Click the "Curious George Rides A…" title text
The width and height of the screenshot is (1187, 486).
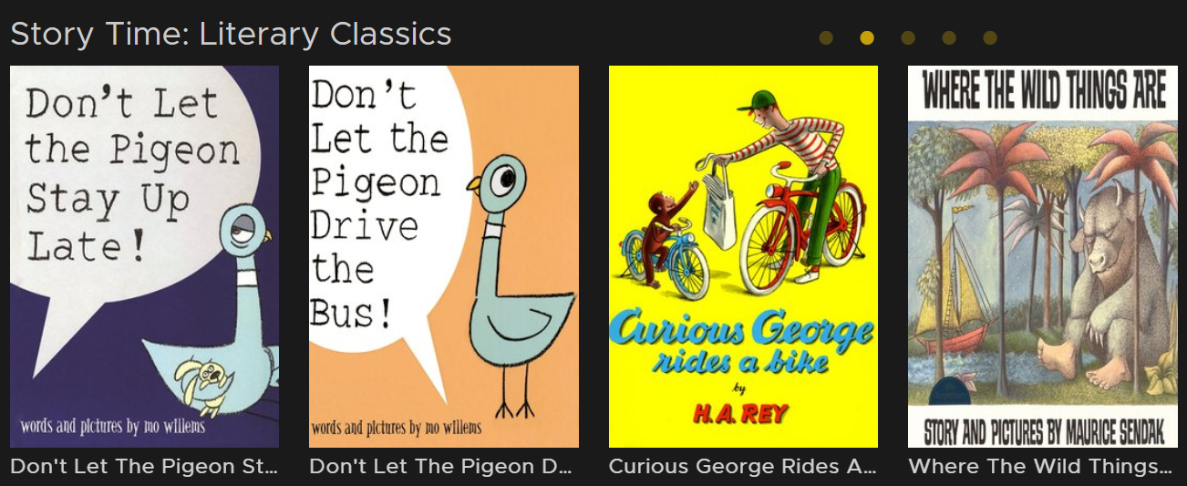point(743,467)
